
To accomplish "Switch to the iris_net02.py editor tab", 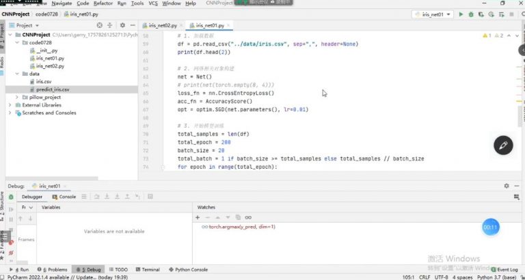I will 162,25.
